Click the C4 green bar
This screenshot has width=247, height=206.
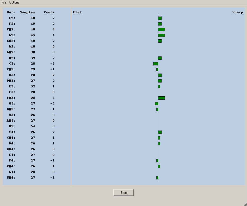(x=160, y=132)
